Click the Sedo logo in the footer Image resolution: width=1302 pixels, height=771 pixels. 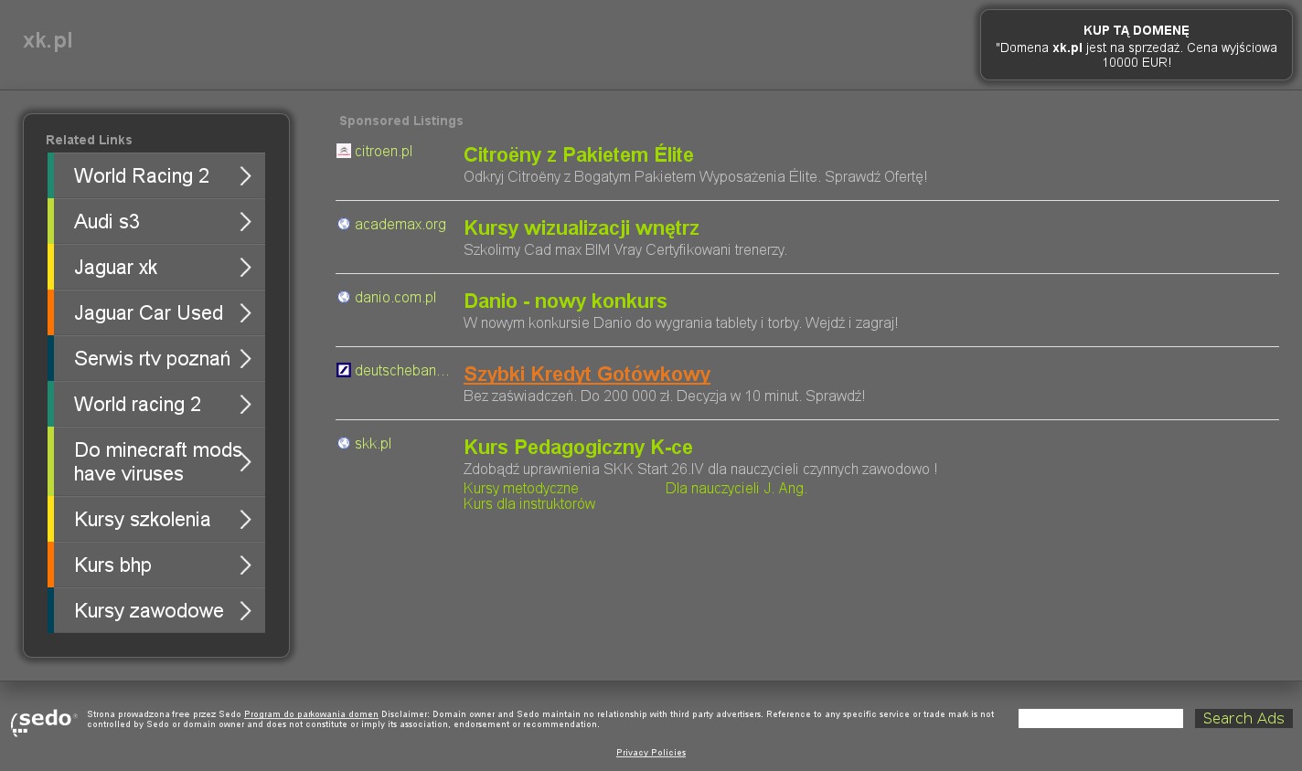click(x=44, y=722)
